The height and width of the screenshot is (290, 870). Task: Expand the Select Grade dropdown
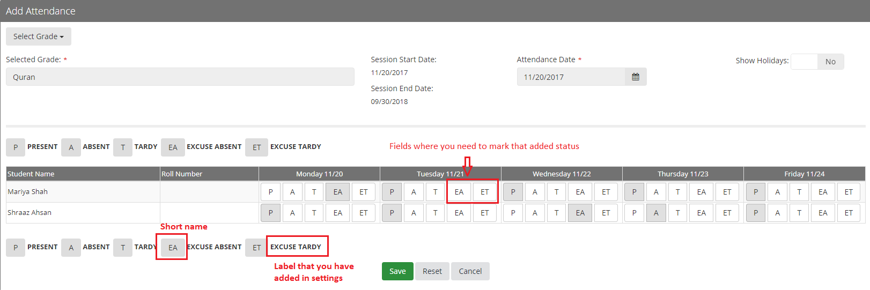tap(39, 36)
